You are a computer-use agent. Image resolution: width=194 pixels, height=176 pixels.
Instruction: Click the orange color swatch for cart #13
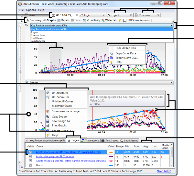coord(111,152)
